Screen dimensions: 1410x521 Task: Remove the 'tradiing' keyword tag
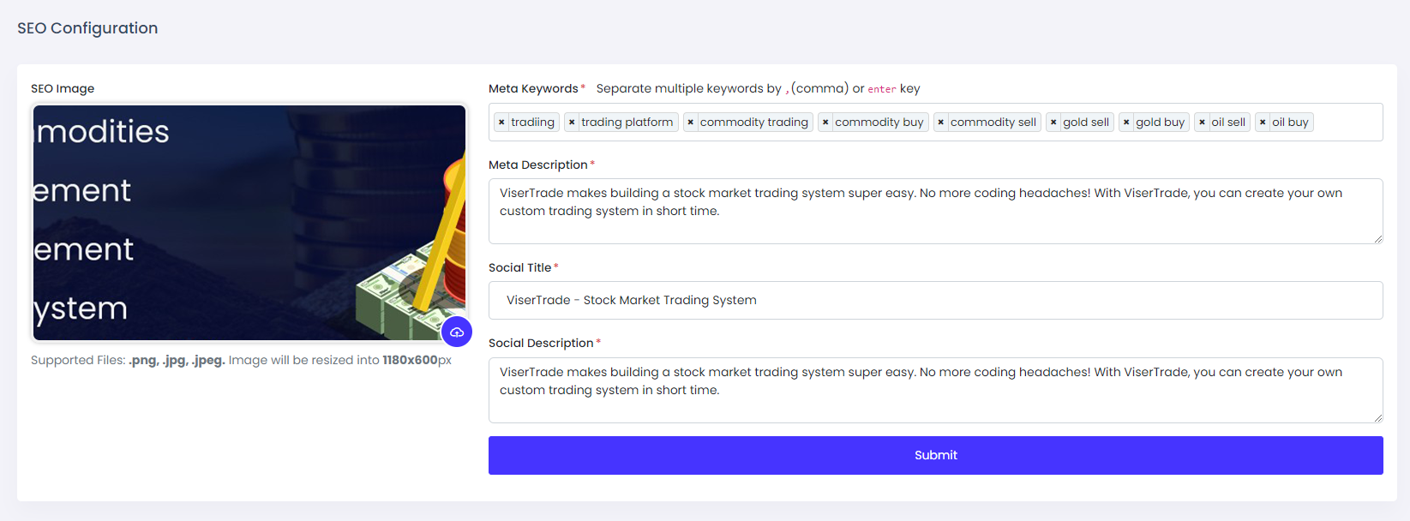click(x=501, y=123)
